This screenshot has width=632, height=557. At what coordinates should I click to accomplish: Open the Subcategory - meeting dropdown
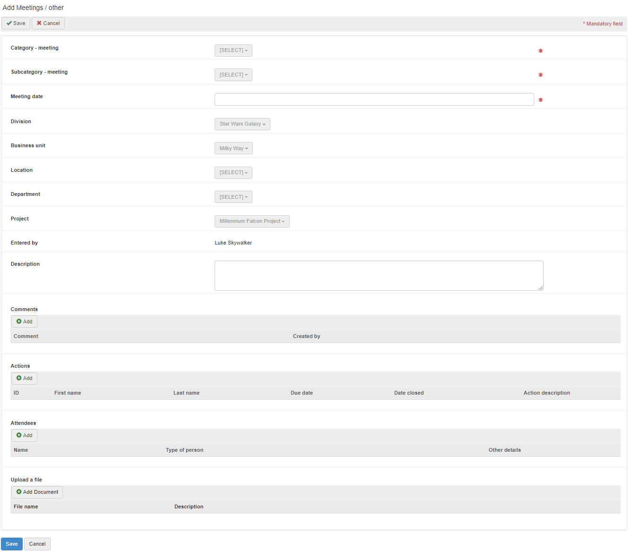(x=234, y=75)
